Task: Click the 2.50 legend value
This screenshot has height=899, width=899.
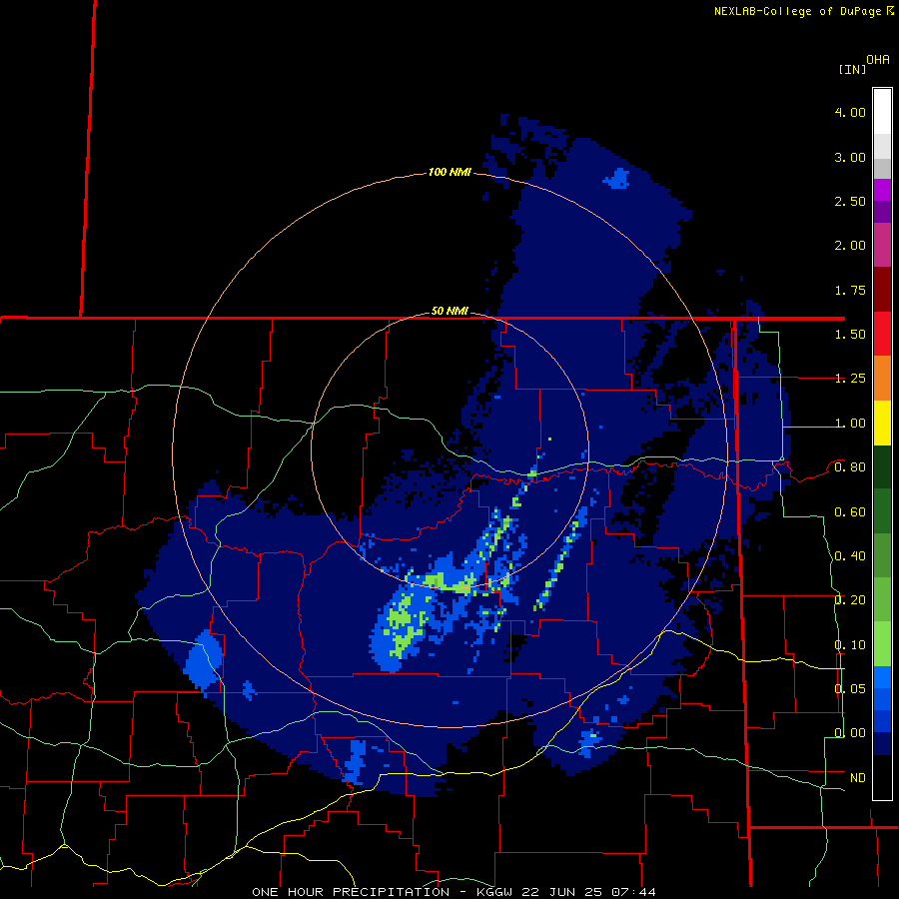Action: (850, 201)
